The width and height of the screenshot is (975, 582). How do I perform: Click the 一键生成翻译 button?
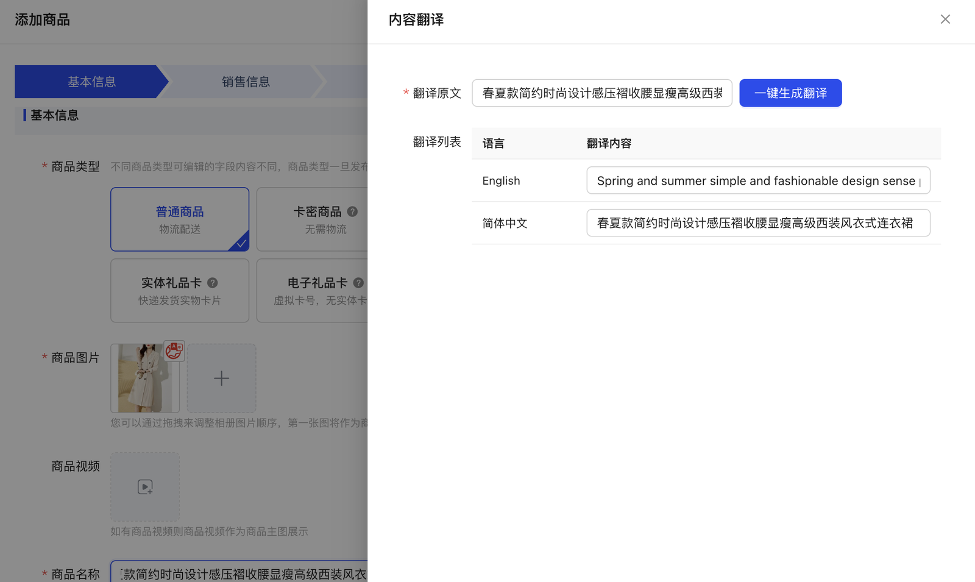(790, 93)
